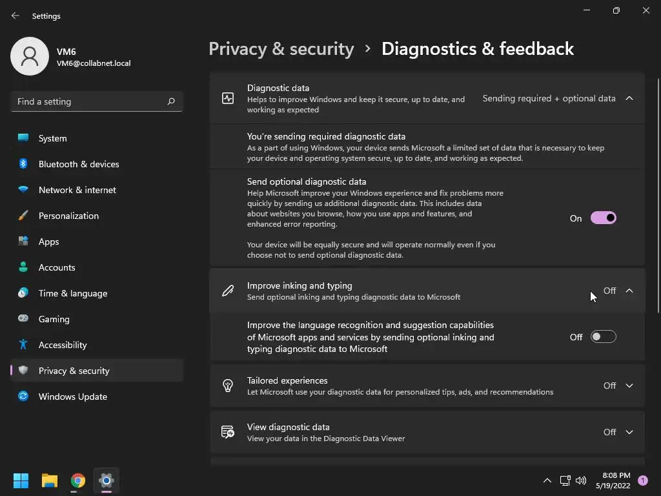Image resolution: width=661 pixels, height=496 pixels.
Task: Click the back arrow in Settings
Action: [x=15, y=15]
